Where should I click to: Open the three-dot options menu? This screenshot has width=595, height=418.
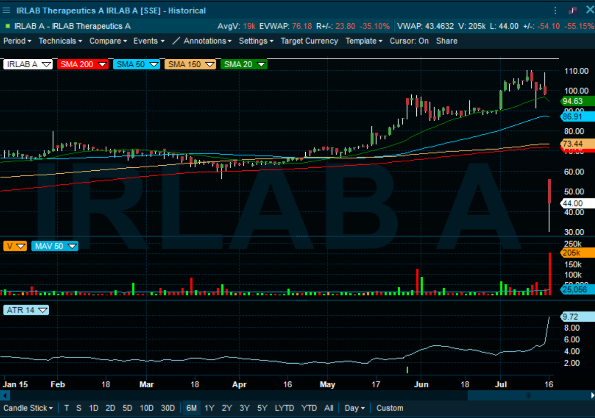pyautogui.click(x=555, y=11)
